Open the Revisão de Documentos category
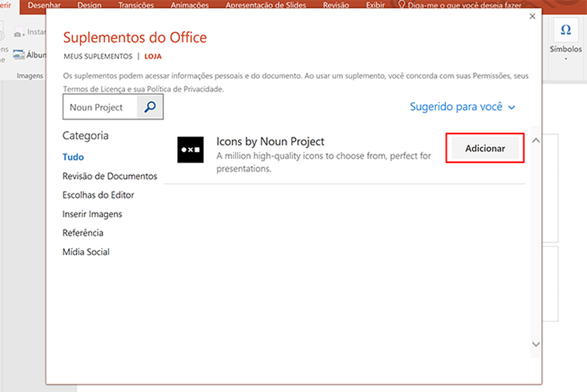This screenshot has width=587, height=392. tap(110, 176)
